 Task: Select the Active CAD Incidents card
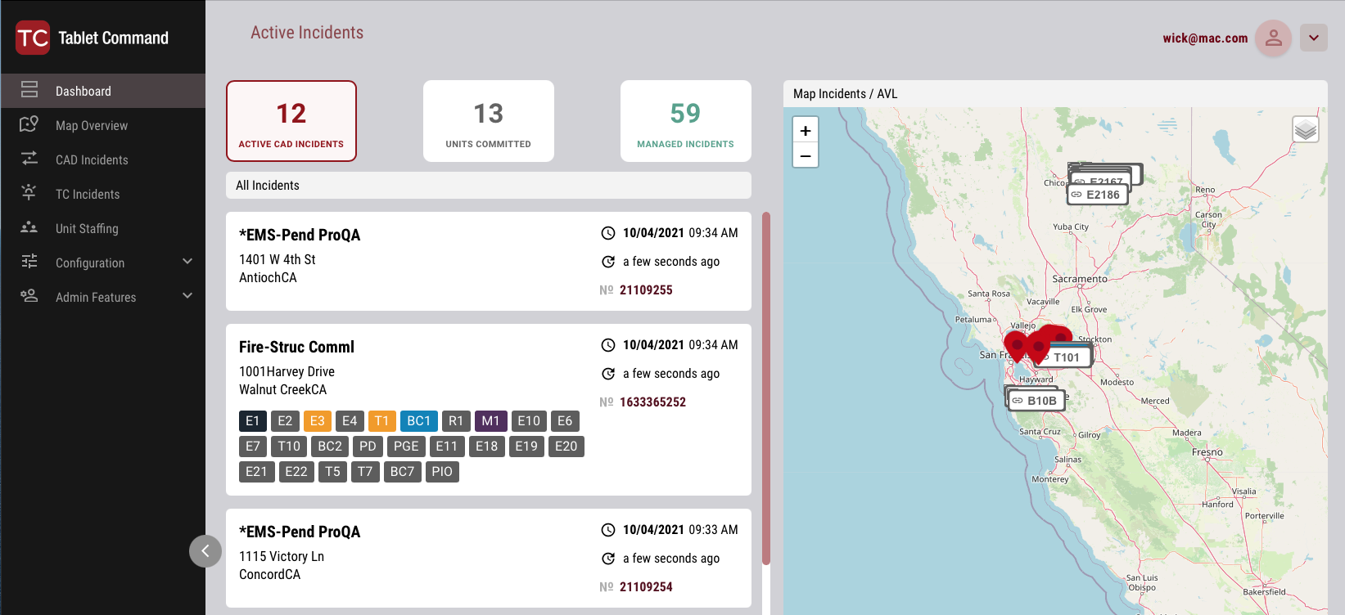(x=291, y=121)
